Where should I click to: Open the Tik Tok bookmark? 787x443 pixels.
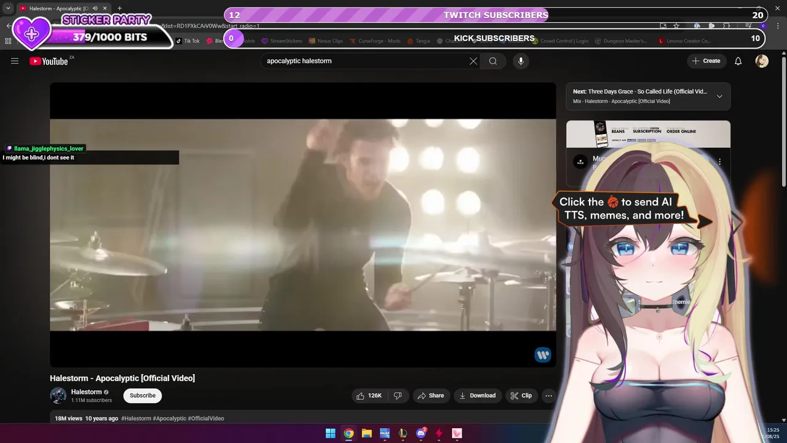pos(188,41)
